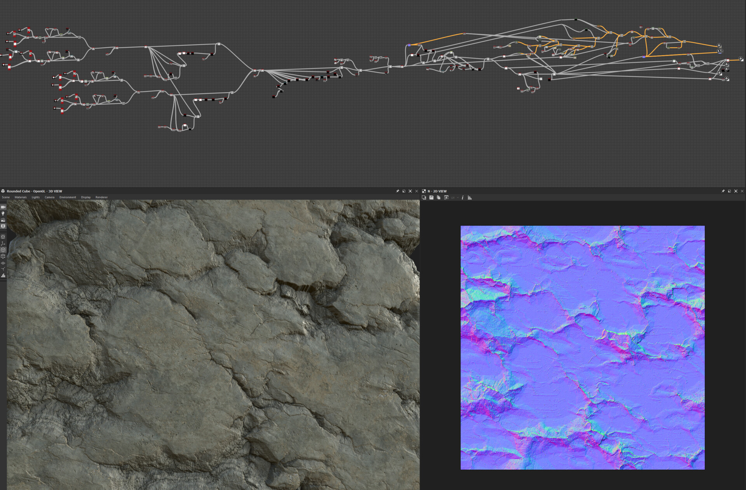Screen dimensions: 746x490
Task: Open the info icon in 2D view toolbar
Action: 462,198
